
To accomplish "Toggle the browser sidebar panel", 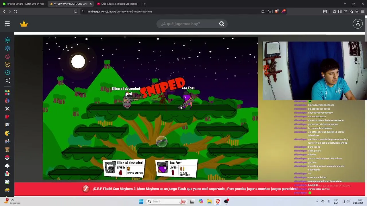I will tap(340, 11).
